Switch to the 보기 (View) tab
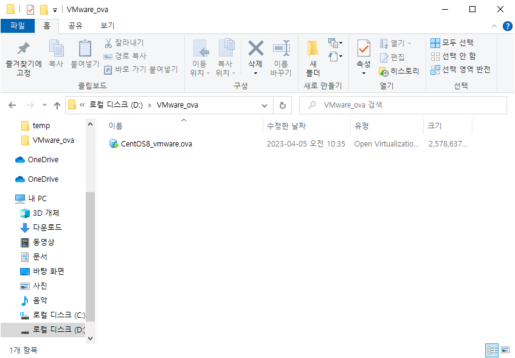The width and height of the screenshot is (515, 358). 108,26
